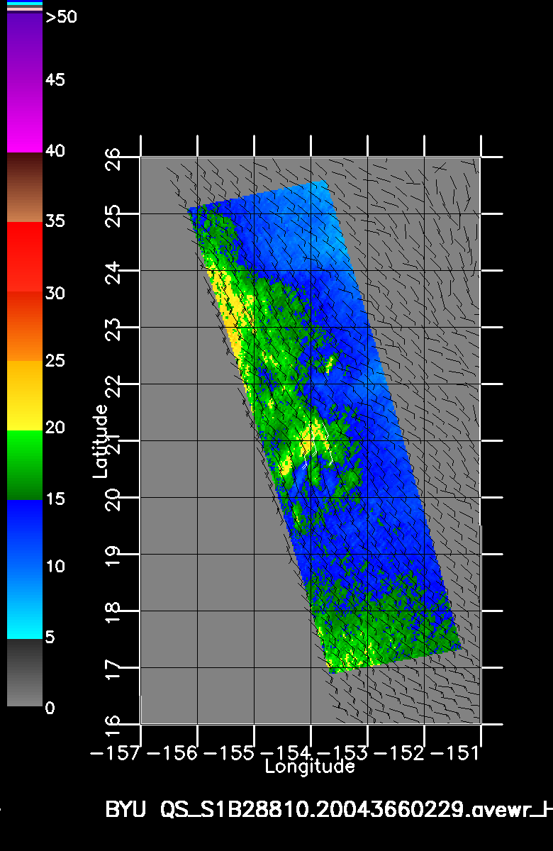The height and width of the screenshot is (851, 553).
Task: Click the 45 label on the color scale
Action: click(x=55, y=80)
